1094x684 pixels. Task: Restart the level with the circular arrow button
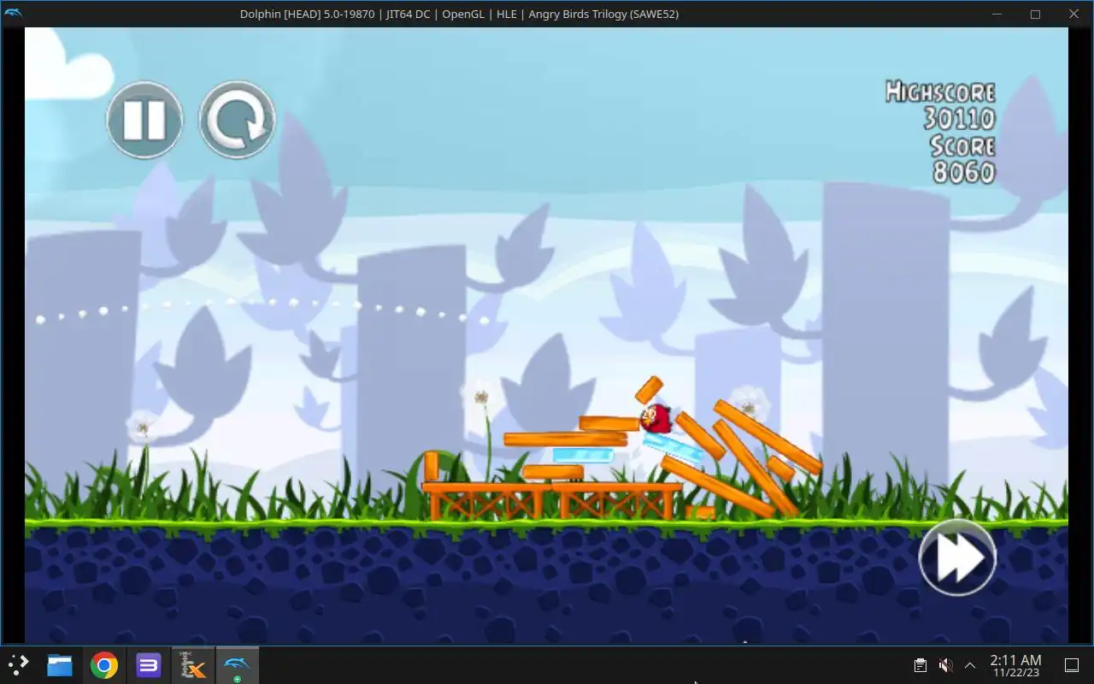[x=237, y=120]
